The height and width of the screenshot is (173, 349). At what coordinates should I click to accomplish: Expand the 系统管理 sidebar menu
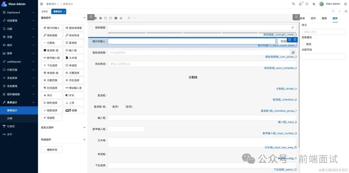coord(19,86)
